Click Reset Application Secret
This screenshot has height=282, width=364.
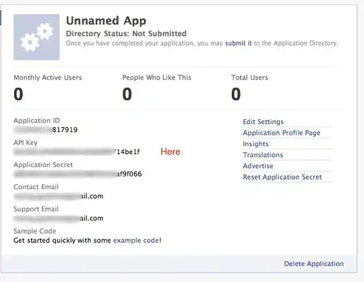point(282,177)
